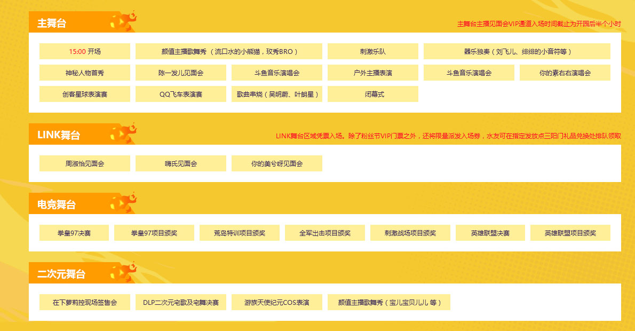Click the flame mascot icon beside 主舞台
The height and width of the screenshot is (331, 635).
click(123, 21)
